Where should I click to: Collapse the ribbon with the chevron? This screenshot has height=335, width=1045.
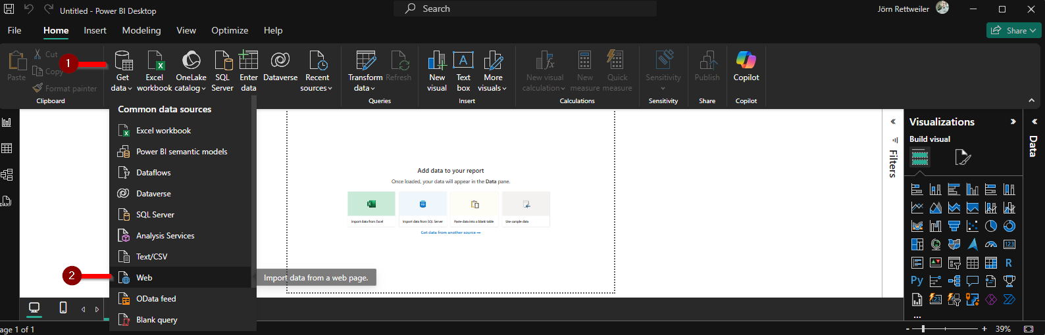(x=1032, y=100)
